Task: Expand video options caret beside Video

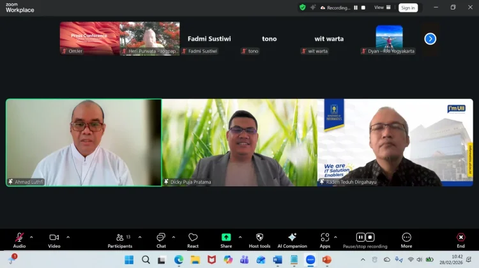Action: click(68, 237)
